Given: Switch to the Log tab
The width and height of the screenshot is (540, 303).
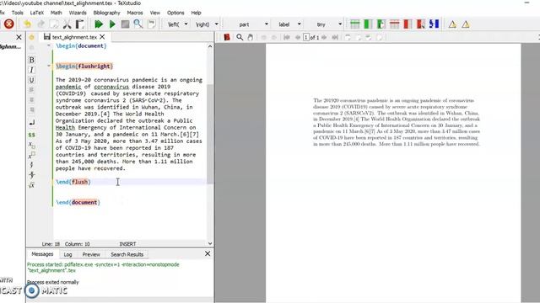Looking at the screenshot, I should (67, 254).
